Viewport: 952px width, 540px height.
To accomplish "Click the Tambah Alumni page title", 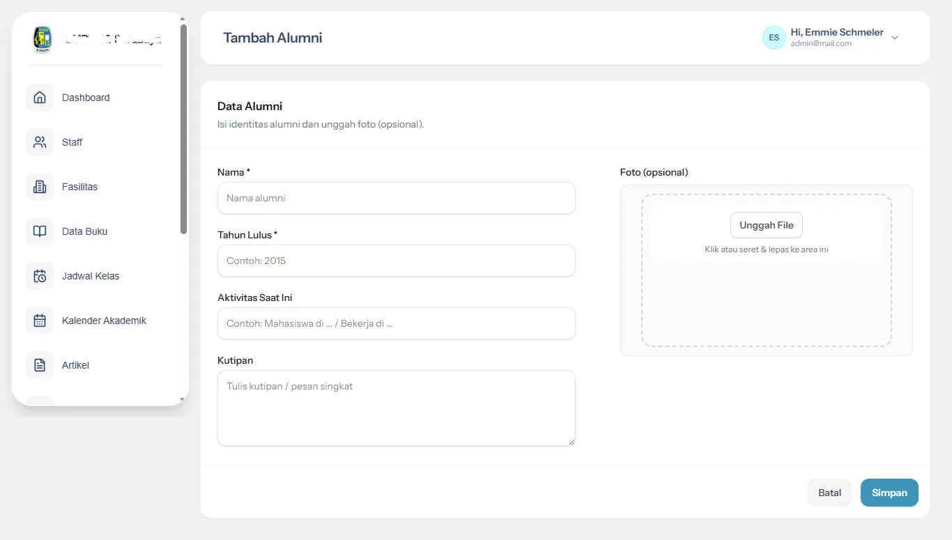I will [272, 38].
